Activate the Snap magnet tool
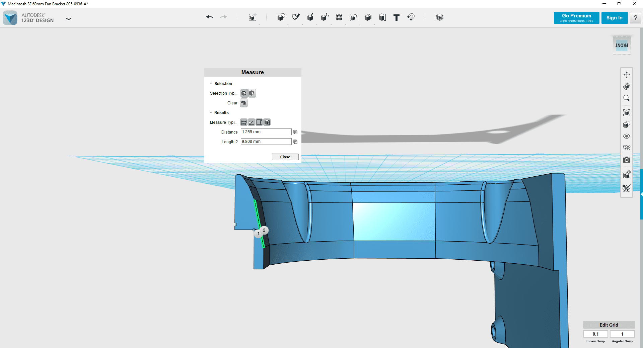Viewport: 643px width, 348px height. tap(411, 17)
